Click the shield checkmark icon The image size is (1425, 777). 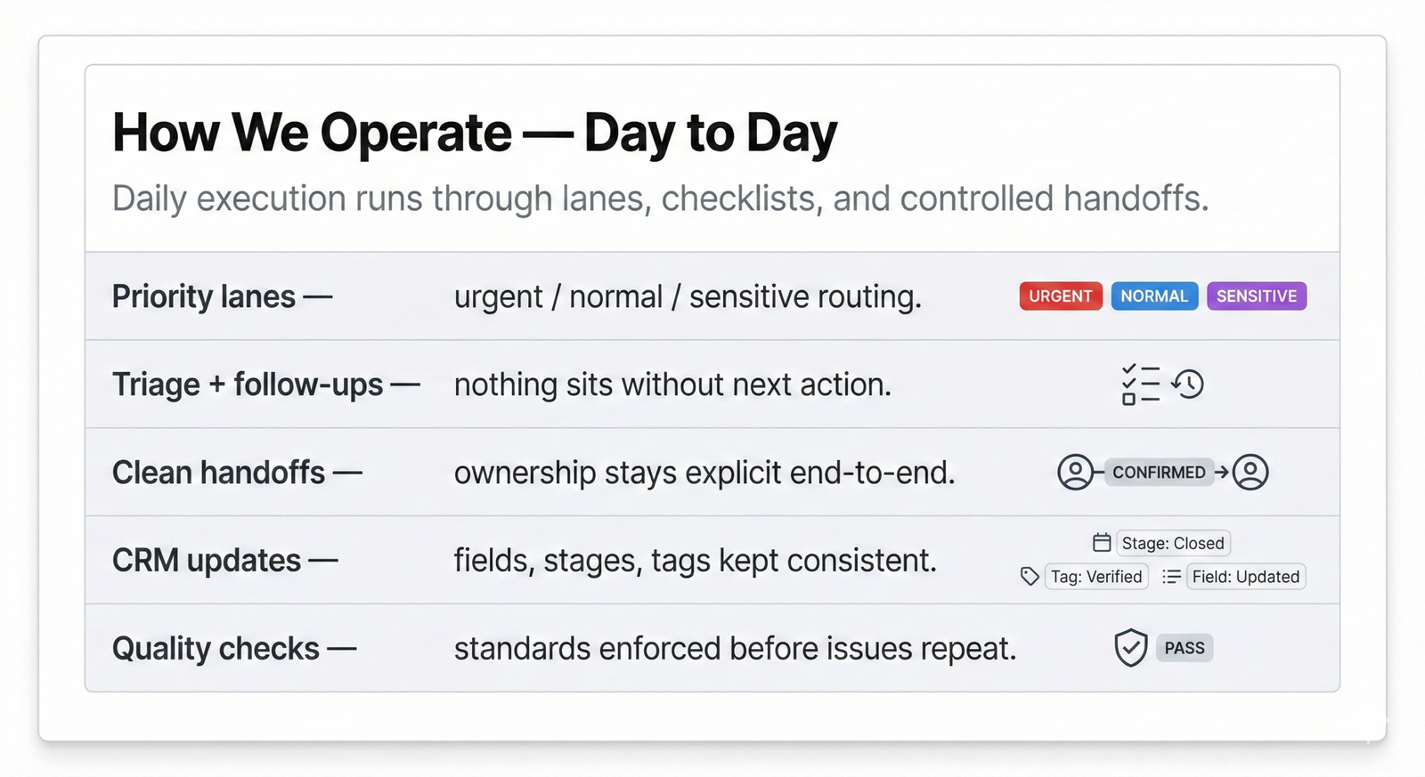point(1130,648)
